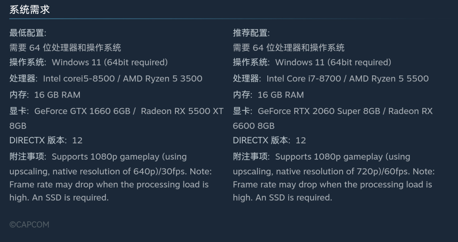Click the AMD Ryzen 5 5500 text
This screenshot has width=458, height=242.
[x=389, y=79]
